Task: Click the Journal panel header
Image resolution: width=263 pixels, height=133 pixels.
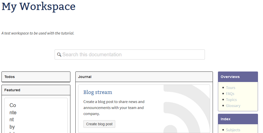Action: pyautogui.click(x=144, y=77)
